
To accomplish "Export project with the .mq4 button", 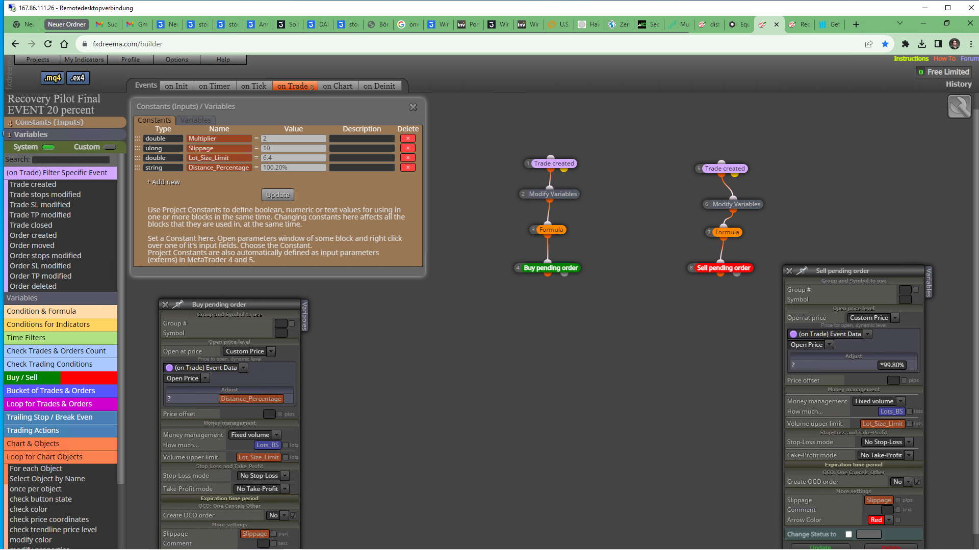I will [52, 78].
